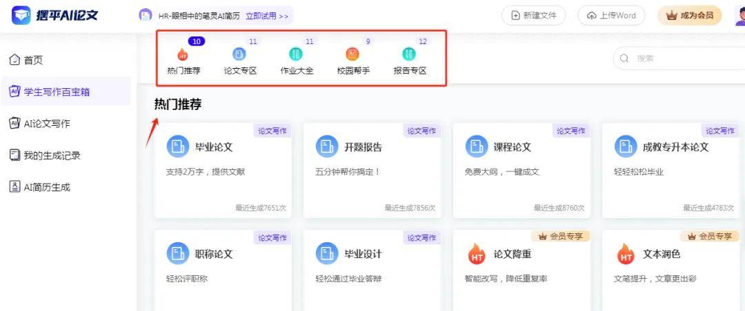Screen dimensions: 745x311
Task: Click the 立即试用 link in banner
Action: pos(267,15)
